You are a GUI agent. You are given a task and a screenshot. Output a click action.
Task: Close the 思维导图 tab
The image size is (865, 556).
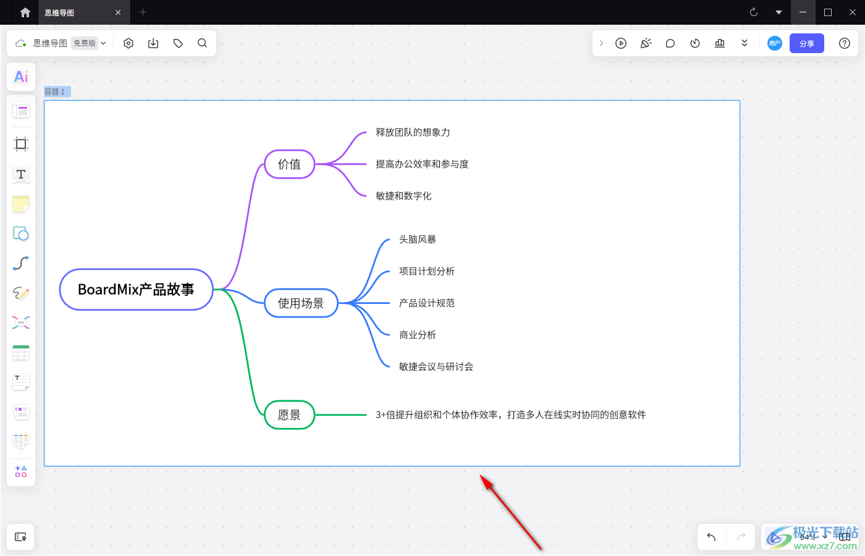click(118, 12)
